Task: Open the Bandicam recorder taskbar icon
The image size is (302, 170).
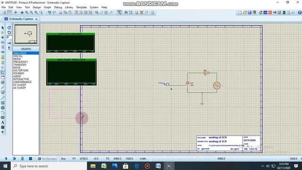Action: click(x=147, y=166)
